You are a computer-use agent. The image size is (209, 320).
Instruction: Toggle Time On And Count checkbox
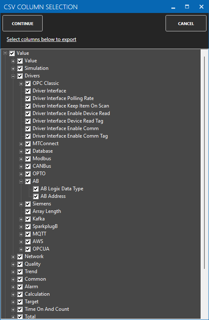coord(20,310)
